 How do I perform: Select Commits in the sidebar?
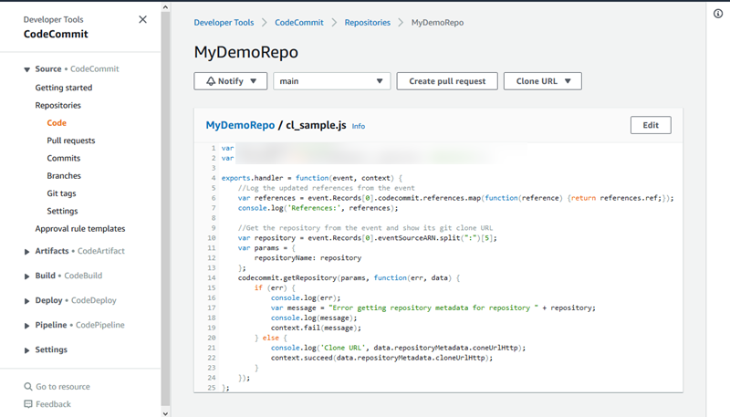point(64,158)
